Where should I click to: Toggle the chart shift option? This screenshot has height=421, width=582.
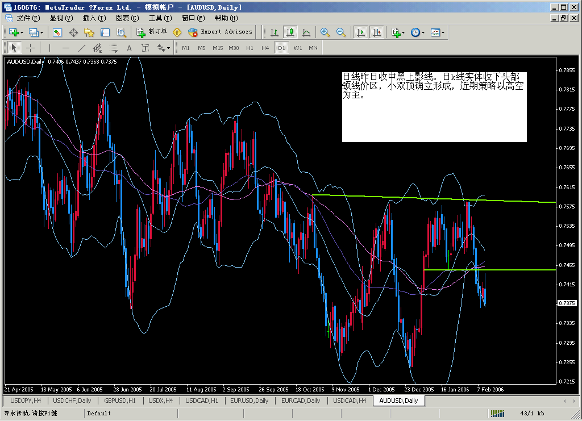[376, 32]
